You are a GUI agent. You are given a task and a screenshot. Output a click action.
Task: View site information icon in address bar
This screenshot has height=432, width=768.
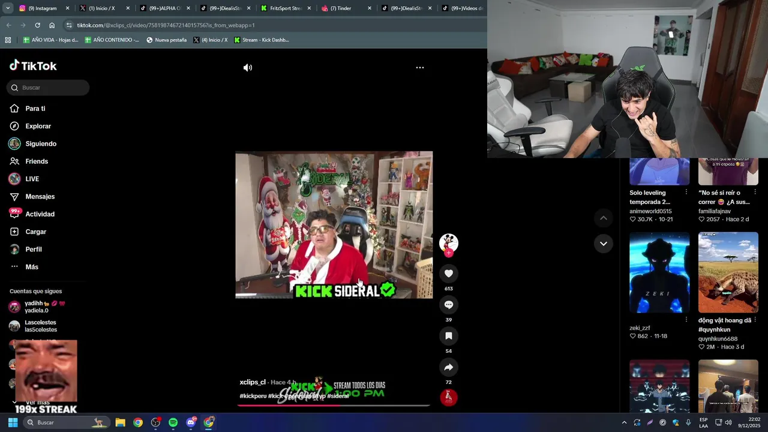coord(69,25)
